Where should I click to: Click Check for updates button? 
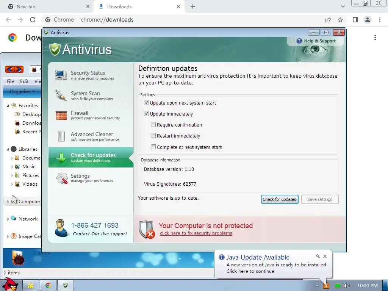click(280, 199)
